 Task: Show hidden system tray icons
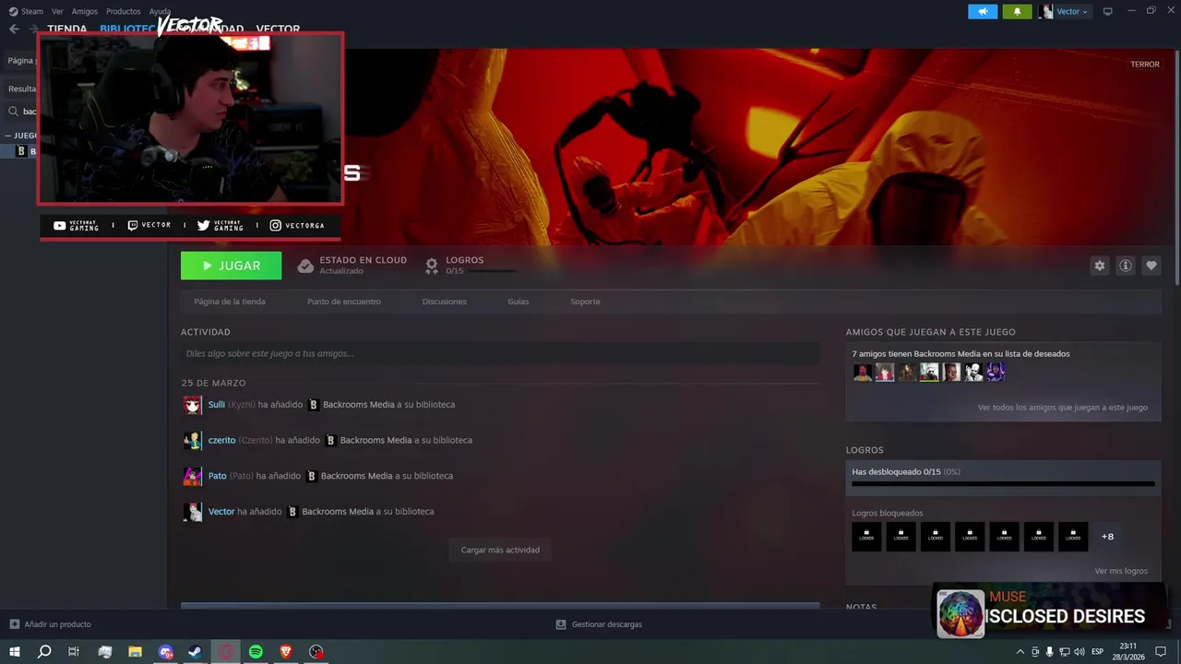pos(1020,652)
